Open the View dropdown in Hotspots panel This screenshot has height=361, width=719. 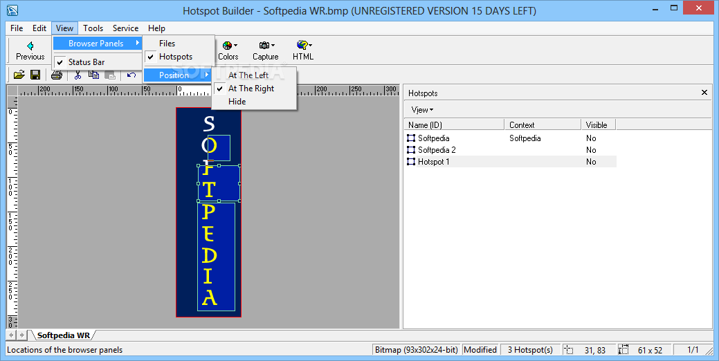pos(422,110)
